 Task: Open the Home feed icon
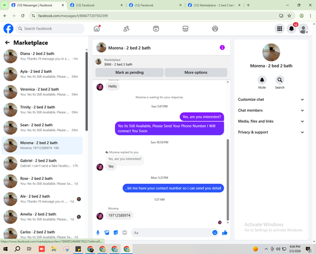coord(97,29)
